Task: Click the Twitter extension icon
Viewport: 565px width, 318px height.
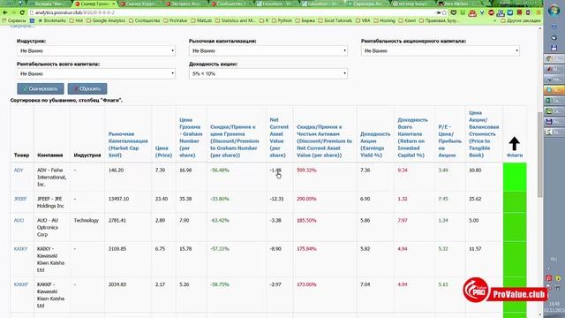Action: pyautogui.click(x=510, y=12)
